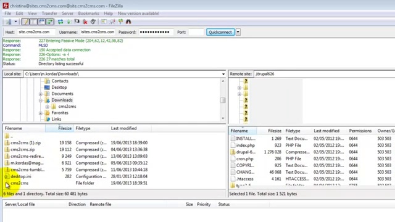Disconnect from the server icon
Screen dimensions: 395x222
[x=85, y=22]
